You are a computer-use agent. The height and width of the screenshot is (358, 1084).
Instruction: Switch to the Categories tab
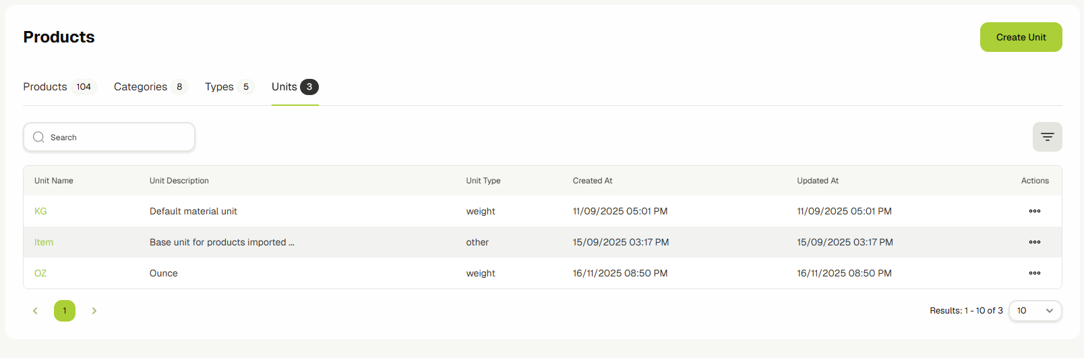(141, 87)
